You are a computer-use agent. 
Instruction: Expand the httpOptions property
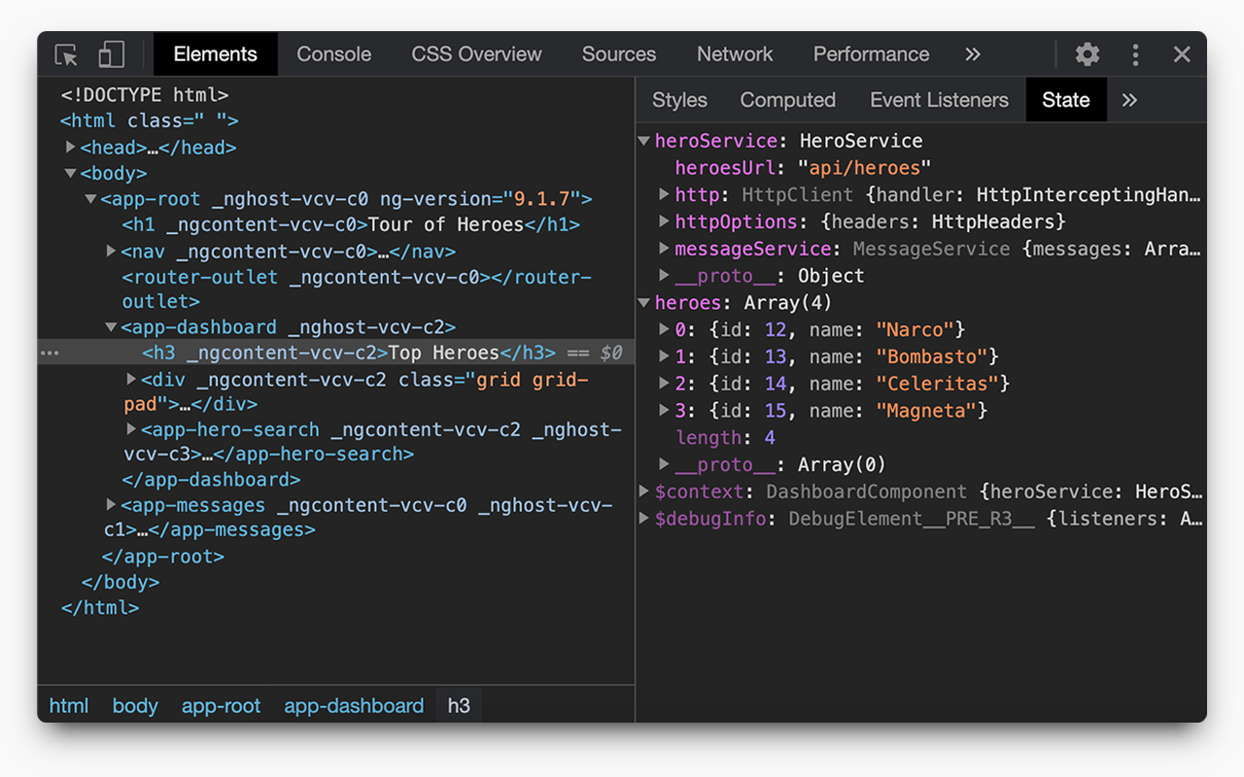coord(664,221)
